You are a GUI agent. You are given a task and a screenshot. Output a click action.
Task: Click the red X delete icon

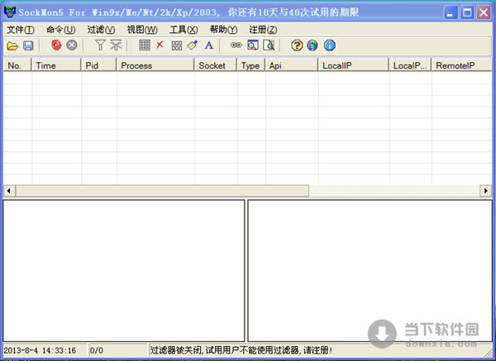pos(160,45)
